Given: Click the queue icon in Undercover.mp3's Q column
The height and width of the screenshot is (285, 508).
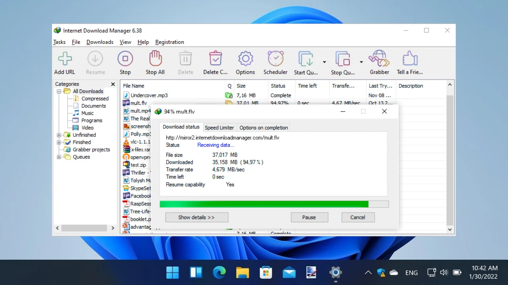Looking at the screenshot, I should click(x=229, y=95).
